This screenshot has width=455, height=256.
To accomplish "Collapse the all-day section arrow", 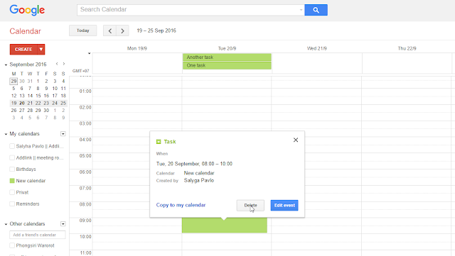I will tap(90, 53).
